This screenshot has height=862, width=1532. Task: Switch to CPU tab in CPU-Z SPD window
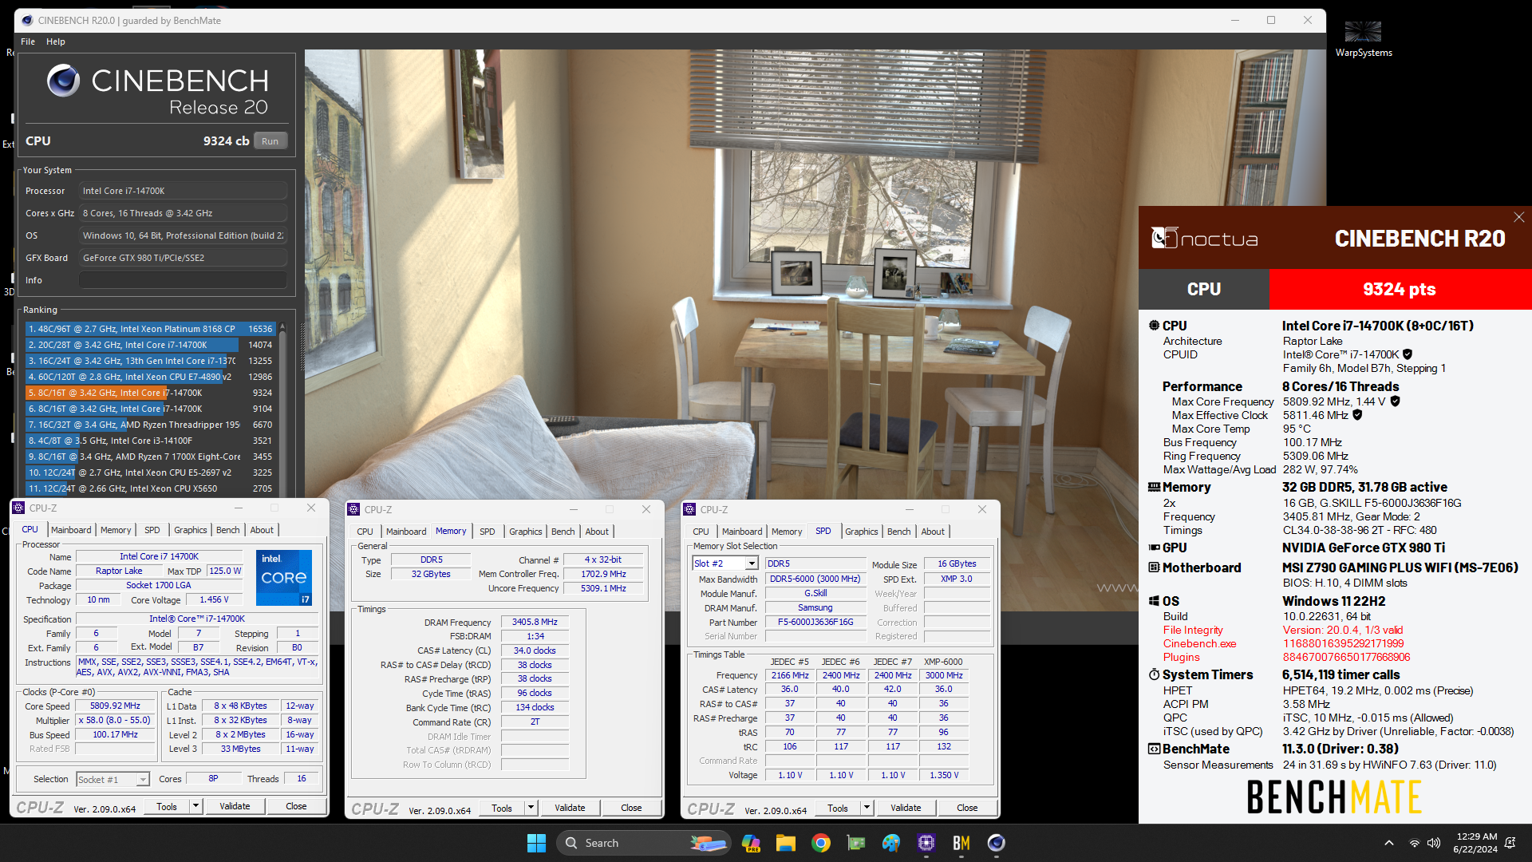[x=701, y=532]
